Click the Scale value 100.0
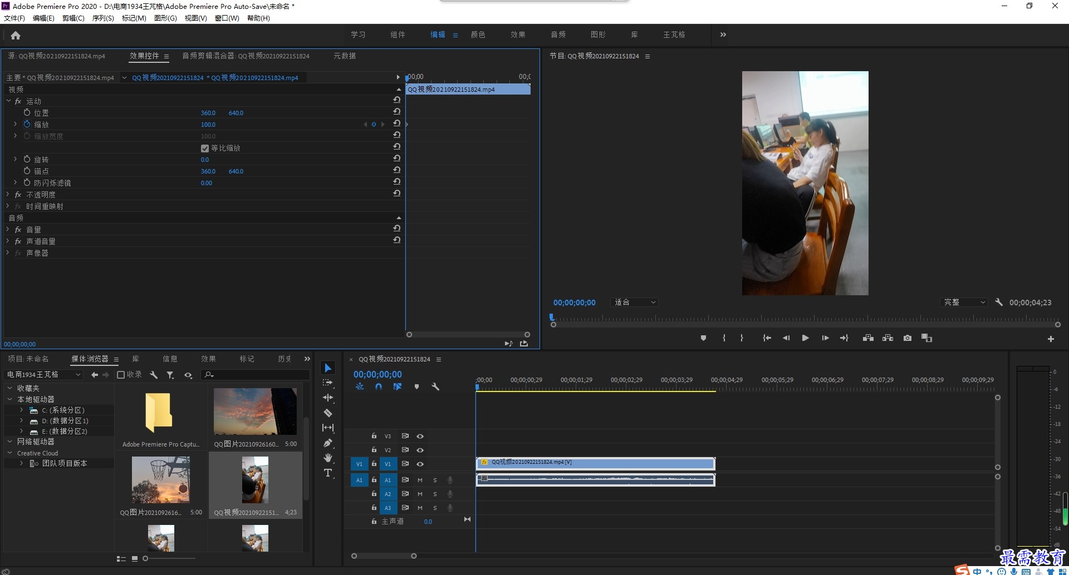 pyautogui.click(x=208, y=125)
